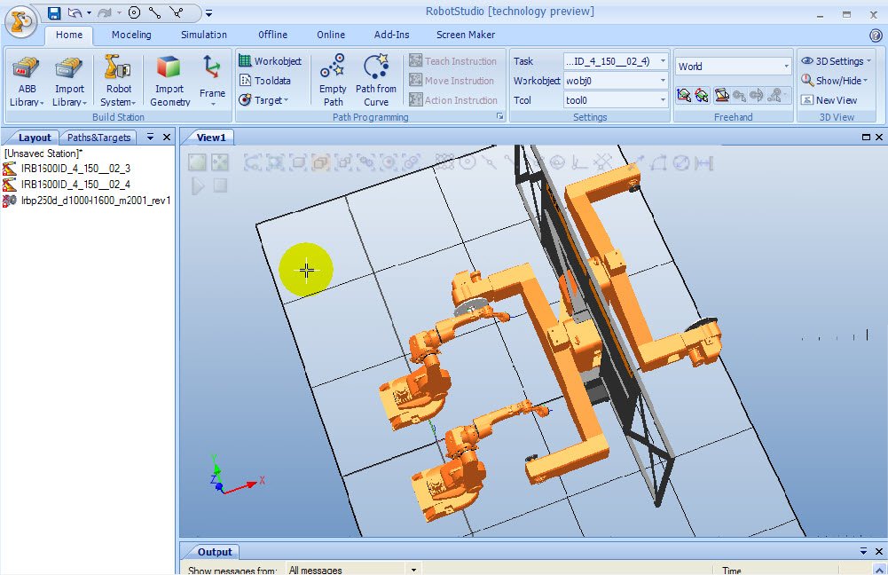This screenshot has height=575, width=888.
Task: Open the Import Library gallery
Action: click(69, 81)
